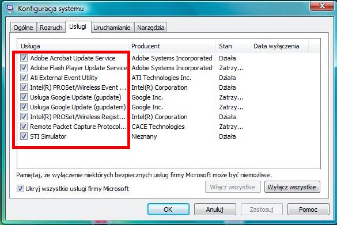337x225 pixels.
Task: Toggle Intel PROSet/Wireless Regist checkbox
Action: click(24, 117)
